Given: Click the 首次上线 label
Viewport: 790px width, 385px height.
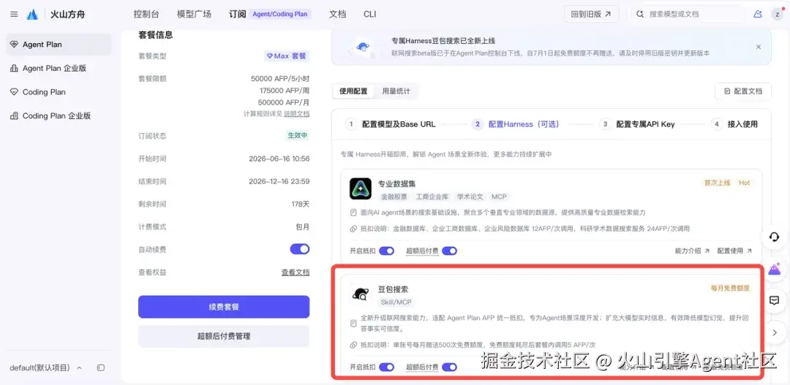Looking at the screenshot, I should click(717, 183).
